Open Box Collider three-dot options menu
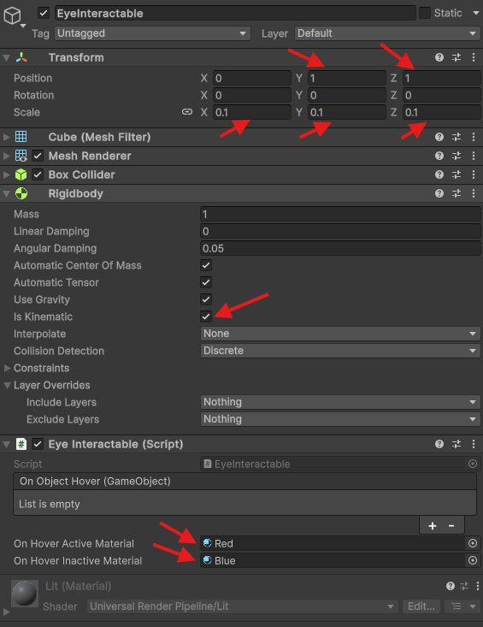Screen dimensions: 483x627 474,174
